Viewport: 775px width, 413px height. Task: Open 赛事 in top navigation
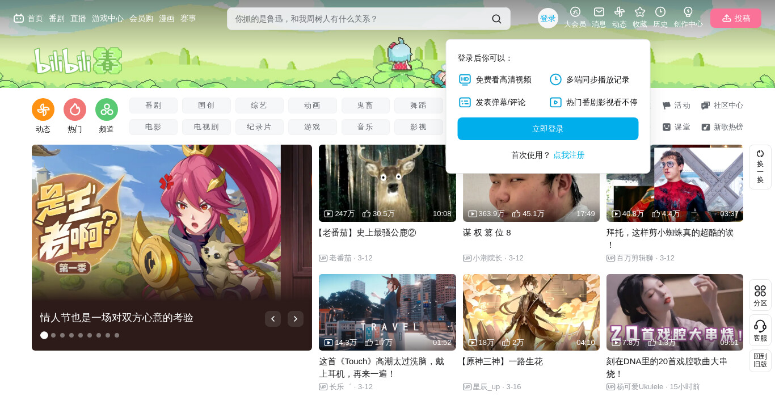(188, 18)
